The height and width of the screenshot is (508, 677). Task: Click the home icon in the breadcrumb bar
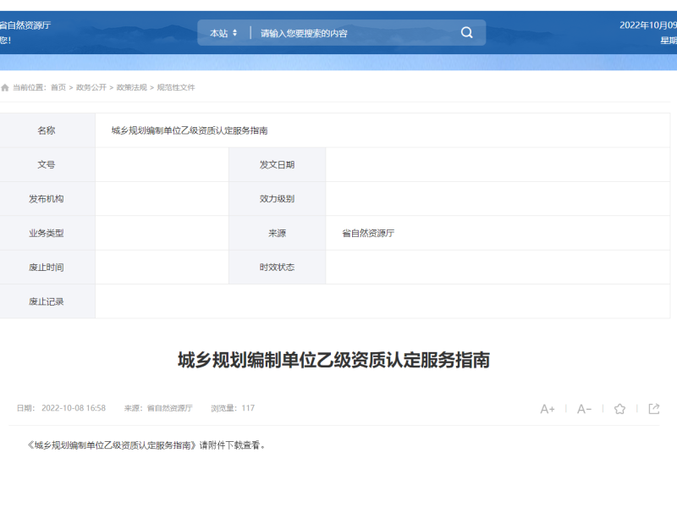(x=6, y=86)
